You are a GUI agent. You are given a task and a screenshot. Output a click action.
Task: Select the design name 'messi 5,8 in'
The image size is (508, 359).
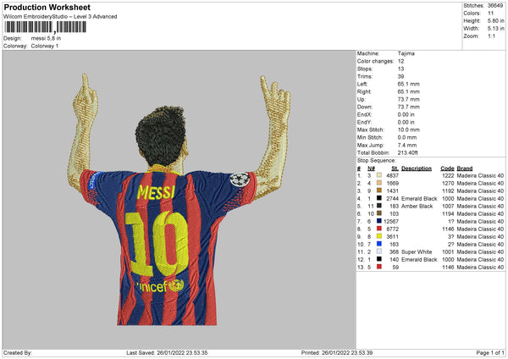pyautogui.click(x=46, y=38)
